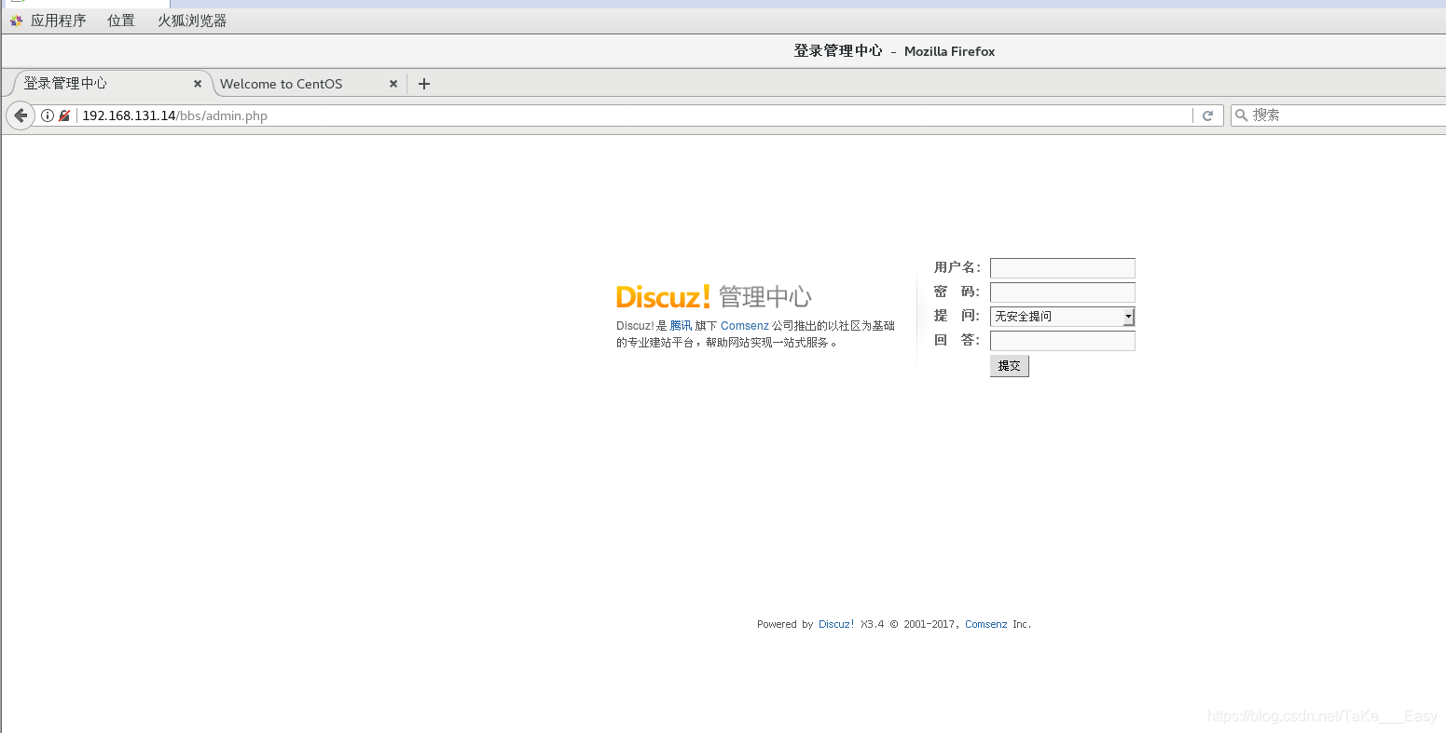The height and width of the screenshot is (733, 1446).
Task: Click the 用户名 input field
Action: coord(1063,268)
